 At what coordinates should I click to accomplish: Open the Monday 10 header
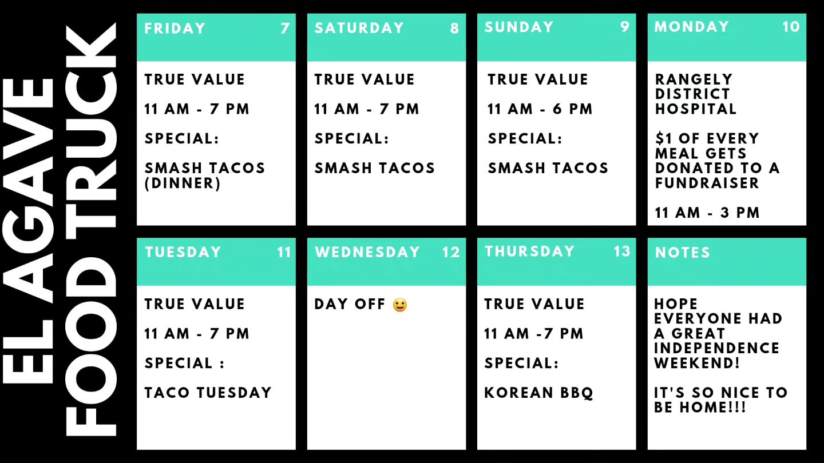click(x=727, y=37)
